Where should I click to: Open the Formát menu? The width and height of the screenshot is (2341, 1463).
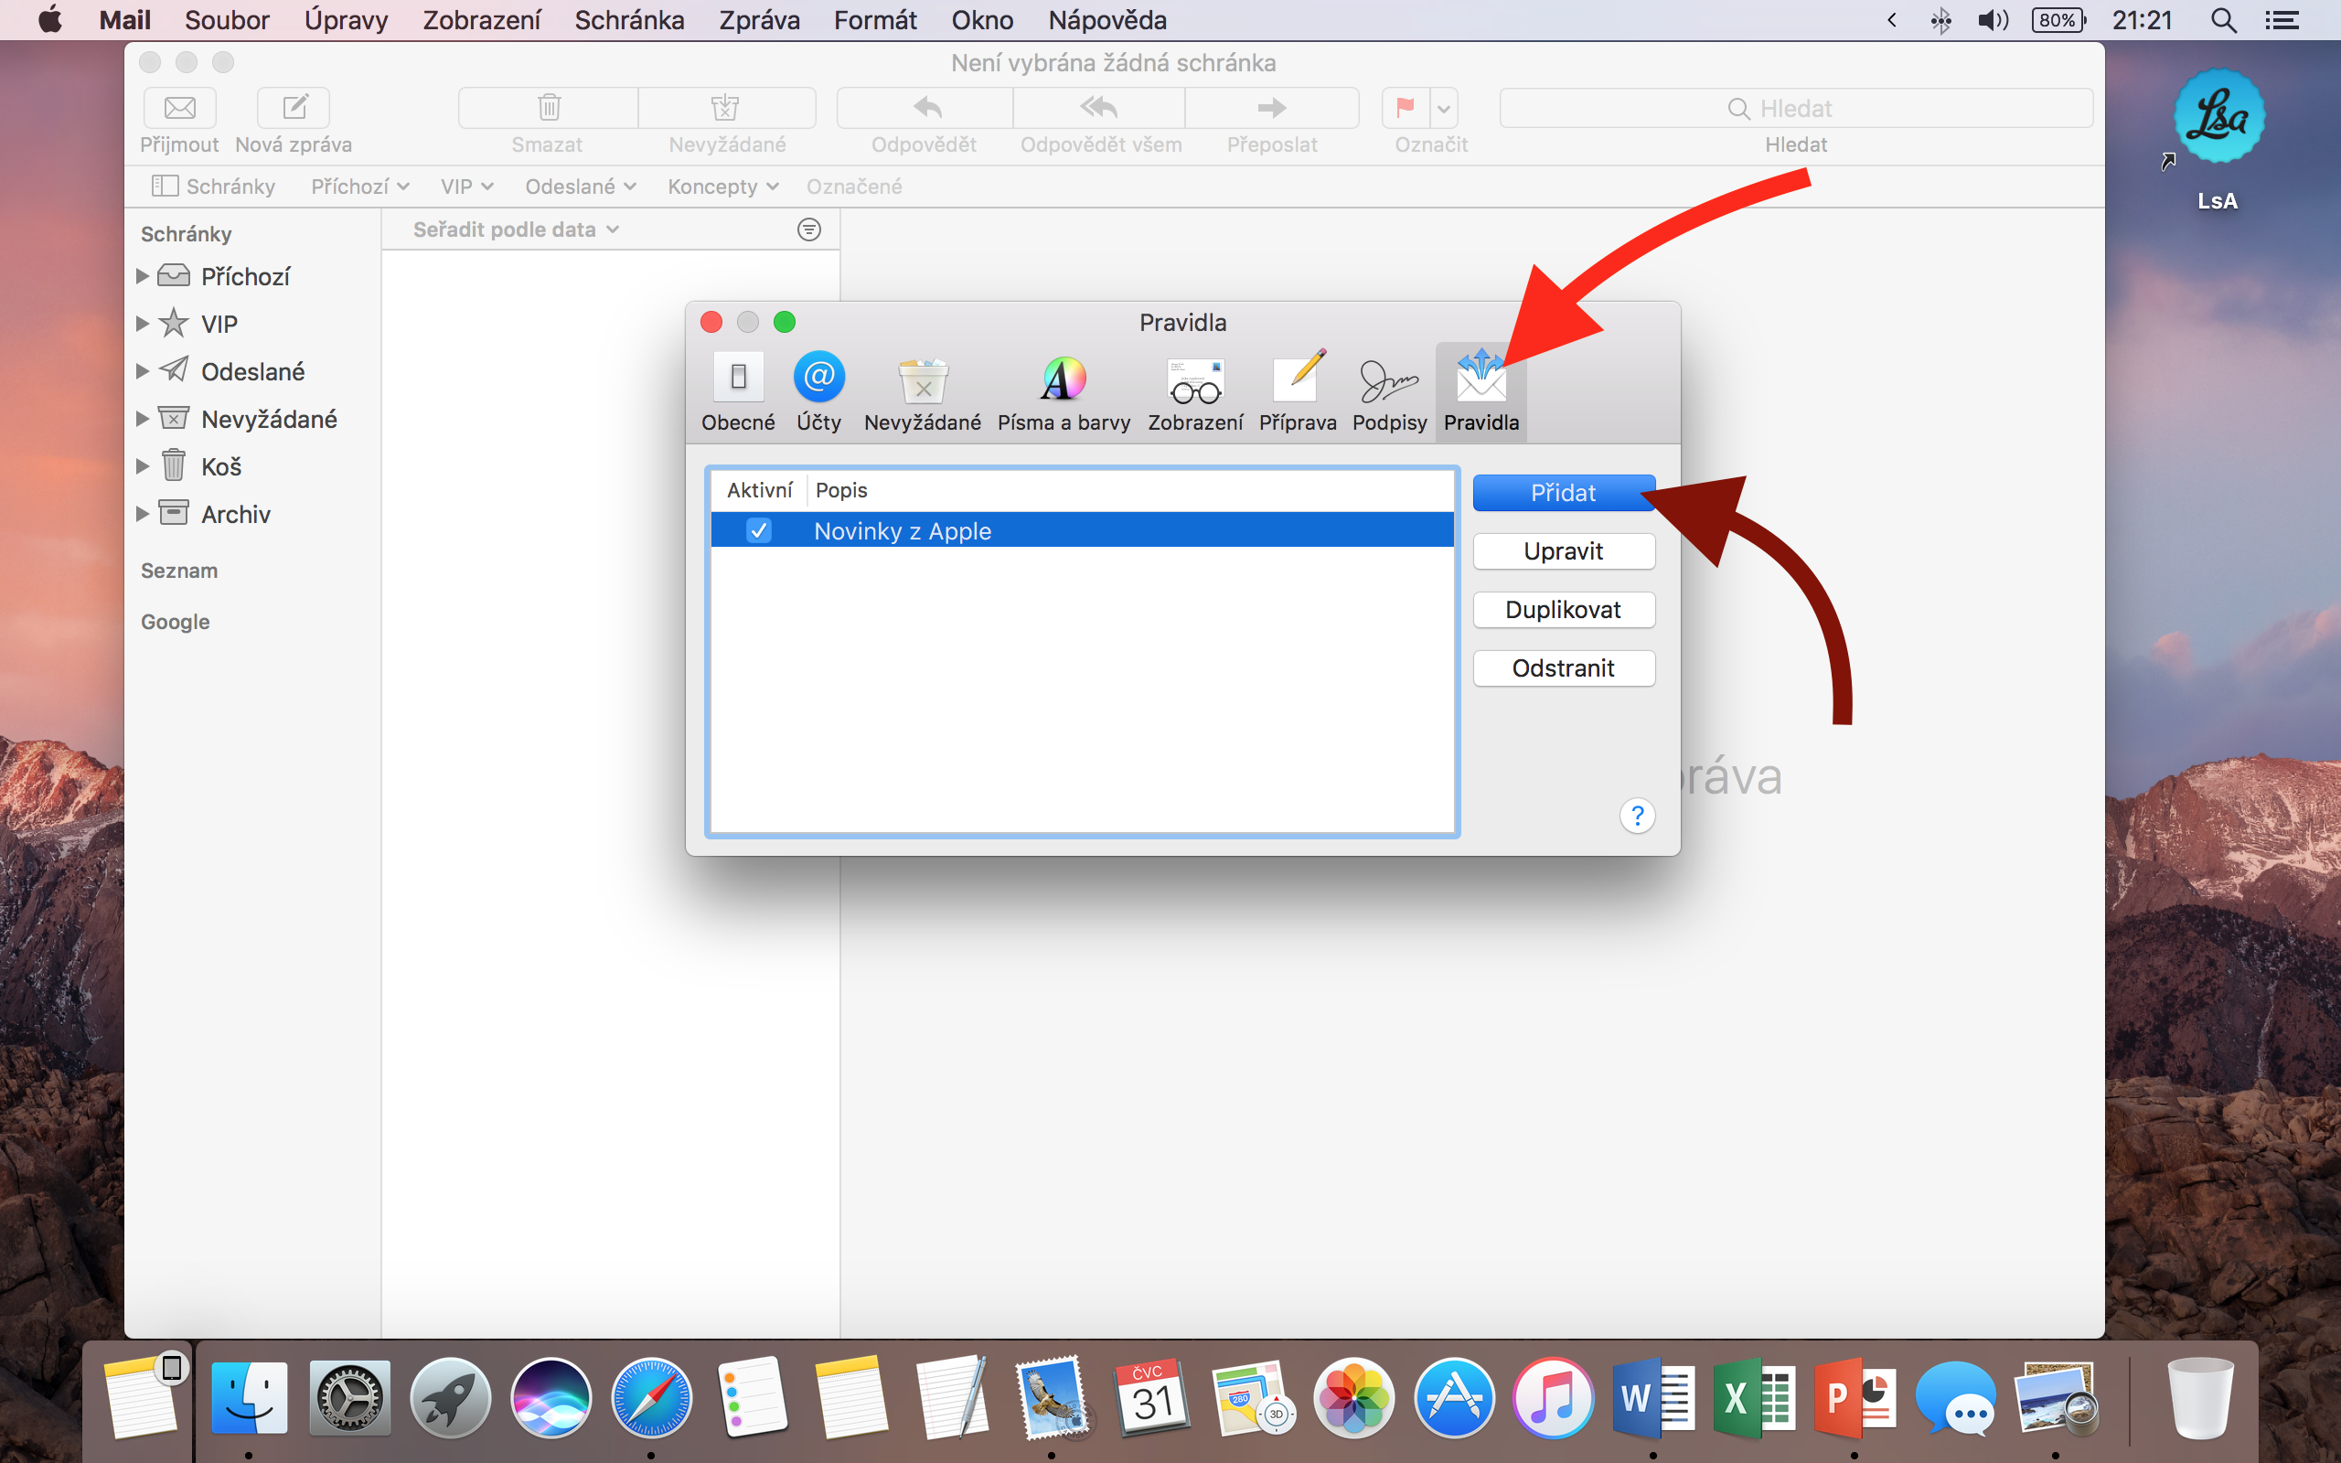[874, 20]
